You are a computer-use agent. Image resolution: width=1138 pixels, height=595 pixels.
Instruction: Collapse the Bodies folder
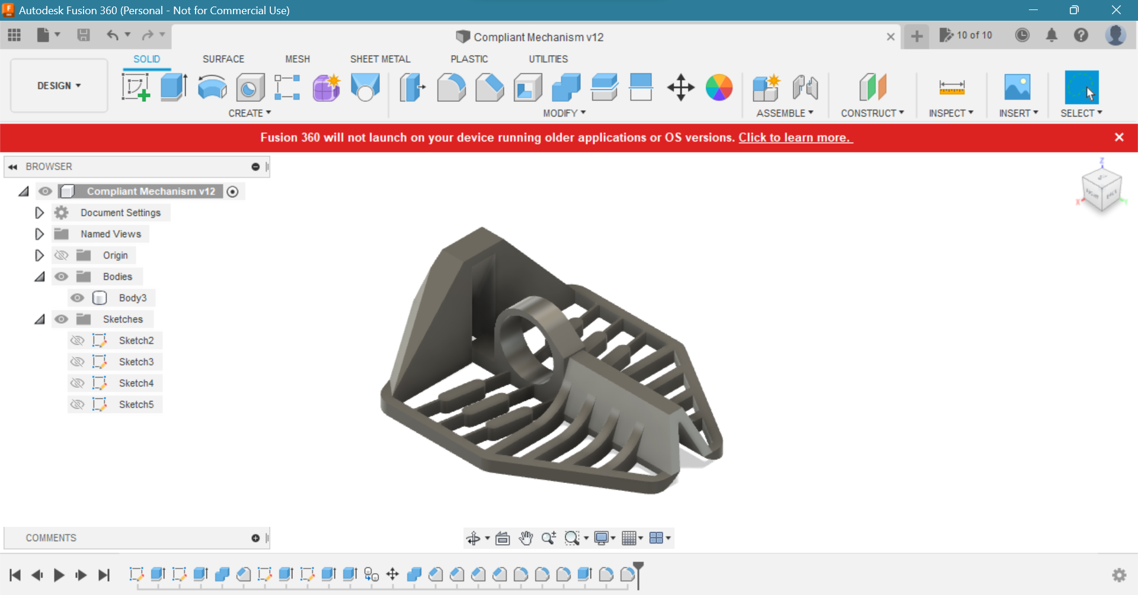coord(39,276)
